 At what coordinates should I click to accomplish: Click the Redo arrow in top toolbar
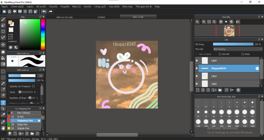pyautogui.click(x=51, y=11)
